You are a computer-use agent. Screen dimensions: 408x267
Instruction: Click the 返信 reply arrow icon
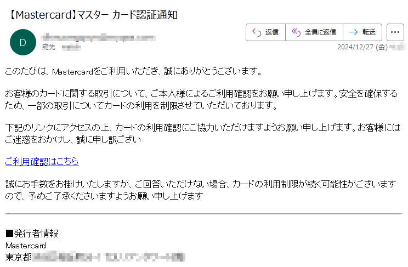257,32
